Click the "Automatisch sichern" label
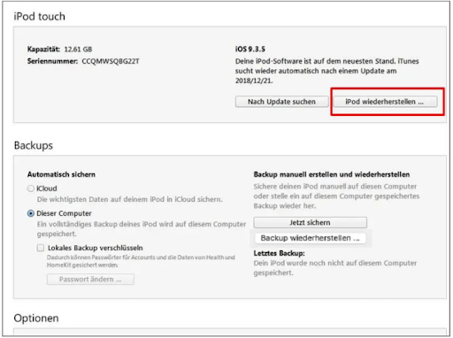 61,174
